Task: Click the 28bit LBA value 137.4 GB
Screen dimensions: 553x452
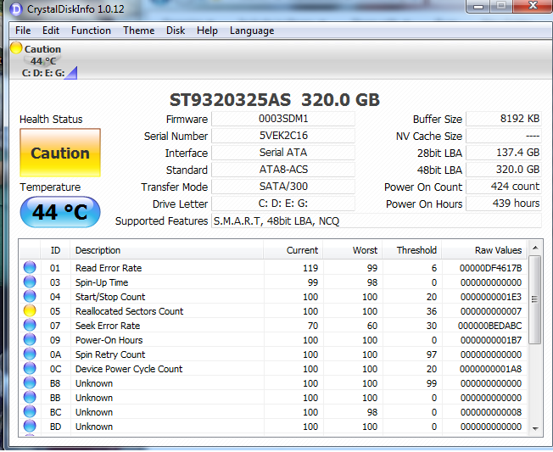Action: click(x=504, y=153)
